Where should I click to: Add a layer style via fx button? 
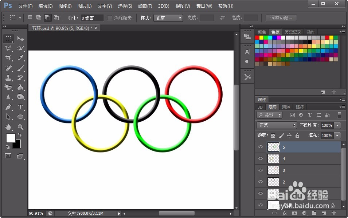[x=285, y=213]
